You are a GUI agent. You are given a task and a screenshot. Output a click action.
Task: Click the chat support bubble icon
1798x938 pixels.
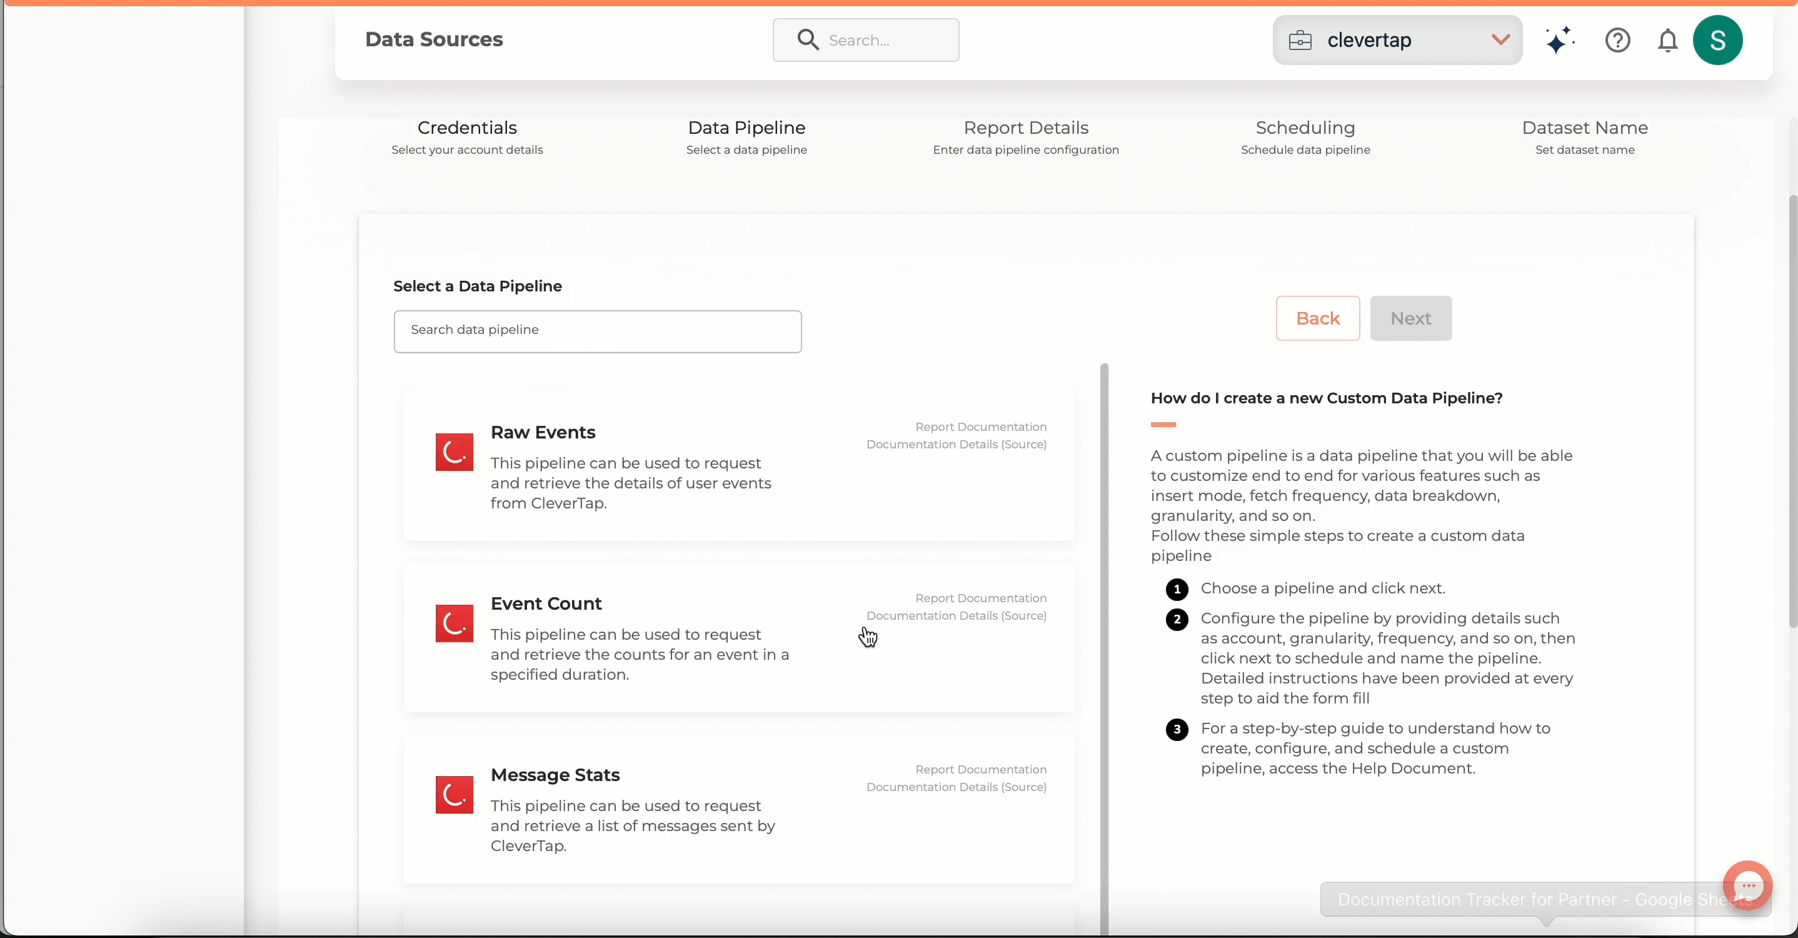tap(1748, 885)
